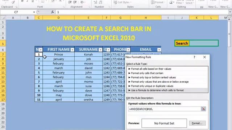
Task: Open the text Orientation tool
Action: point(82,2)
